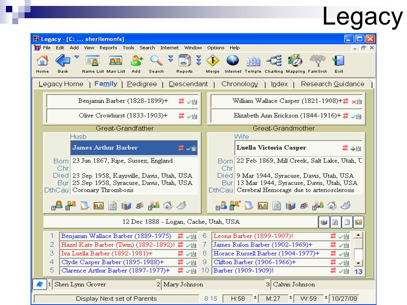Click the wife's DthCau cause field
The width and height of the screenshot is (407, 305).
coord(298,190)
